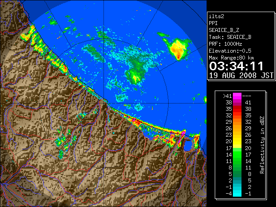Click the 'Reflectivity in dBZ' axis label

click(262, 145)
